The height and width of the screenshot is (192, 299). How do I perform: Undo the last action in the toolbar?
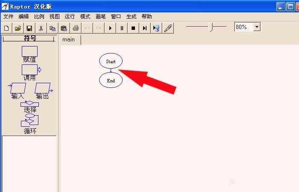pos(87,28)
